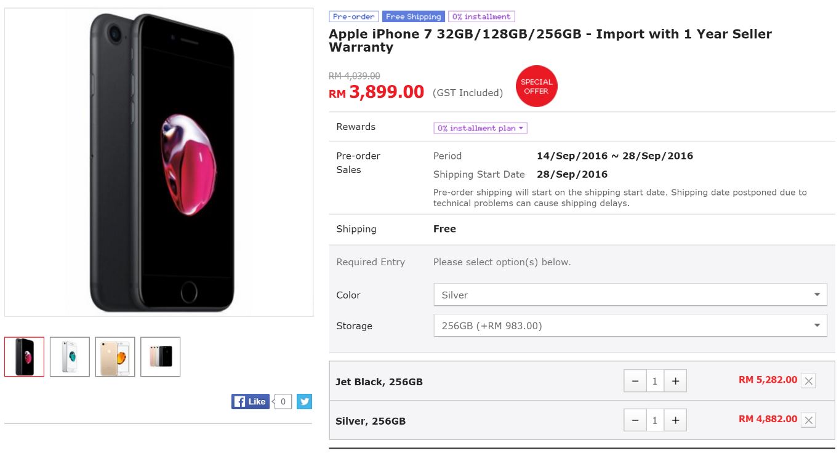
Task: Increase the Silver, 256GB quantity
Action: [x=675, y=420]
